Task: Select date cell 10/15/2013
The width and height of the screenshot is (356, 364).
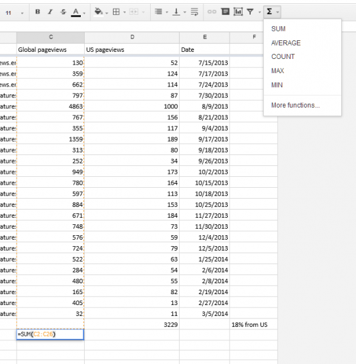Action: click(x=205, y=183)
